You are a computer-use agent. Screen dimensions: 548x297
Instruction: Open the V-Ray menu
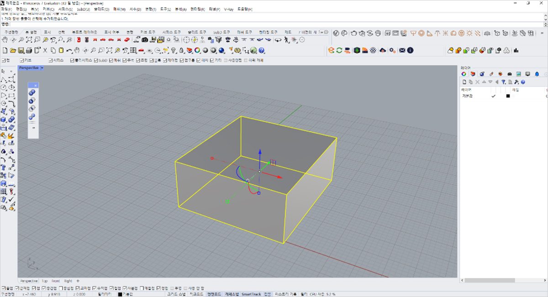point(230,9)
